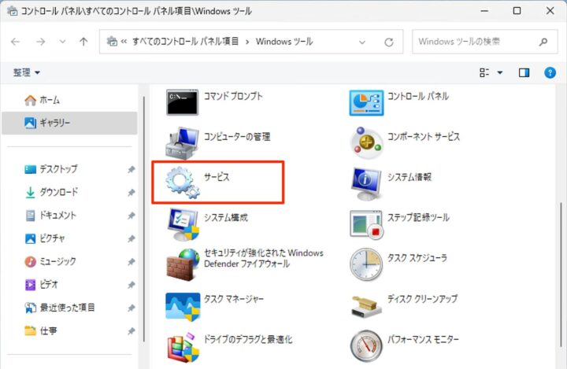Viewport: 567px width, 369px height.
Task: Click breadcrumb すべてのコントロール パネル項目
Action: click(185, 42)
